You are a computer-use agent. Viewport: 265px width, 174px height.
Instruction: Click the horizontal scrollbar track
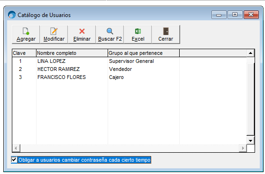click(129, 148)
